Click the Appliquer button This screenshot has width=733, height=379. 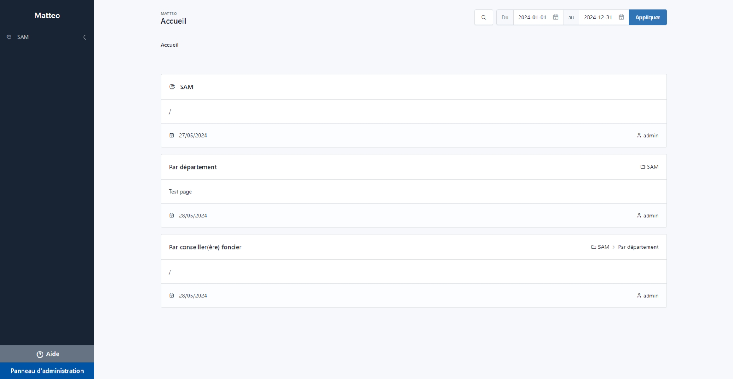[648, 17]
